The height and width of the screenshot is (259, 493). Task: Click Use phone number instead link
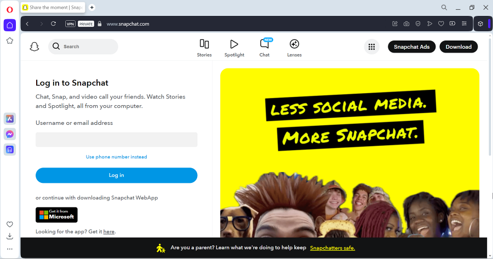pyautogui.click(x=116, y=157)
